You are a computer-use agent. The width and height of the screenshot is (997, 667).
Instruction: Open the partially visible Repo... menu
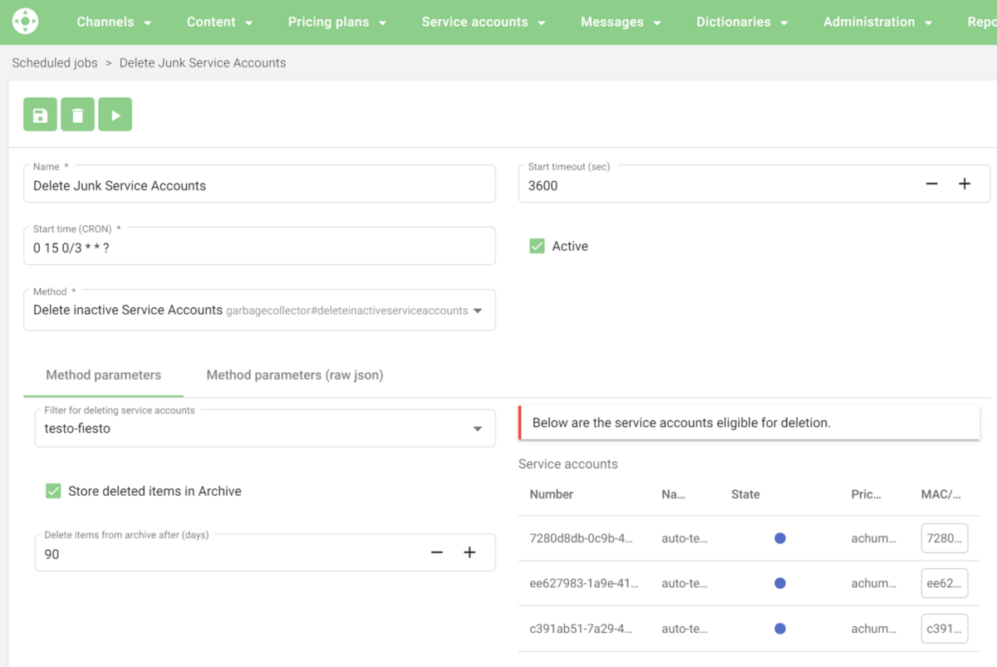click(981, 22)
